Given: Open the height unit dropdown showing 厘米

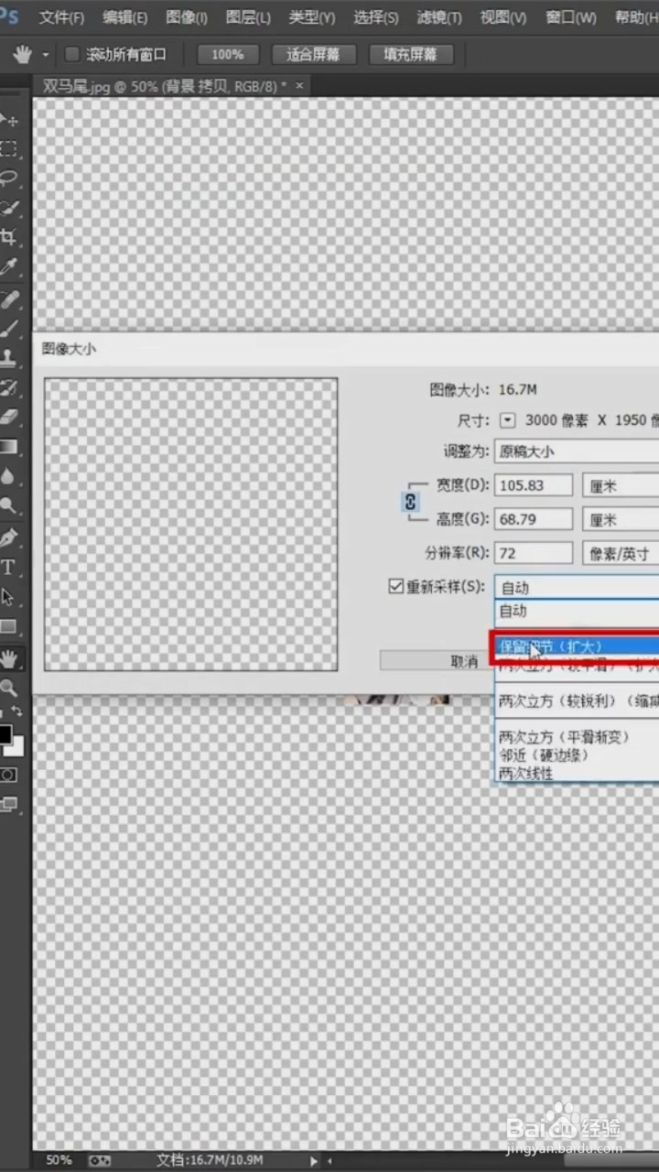Looking at the screenshot, I should 621,519.
